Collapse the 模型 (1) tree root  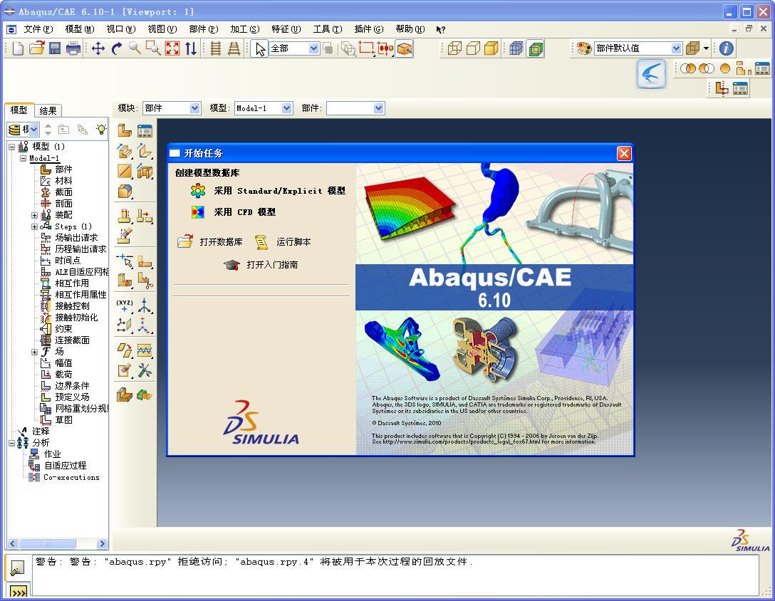(12, 147)
